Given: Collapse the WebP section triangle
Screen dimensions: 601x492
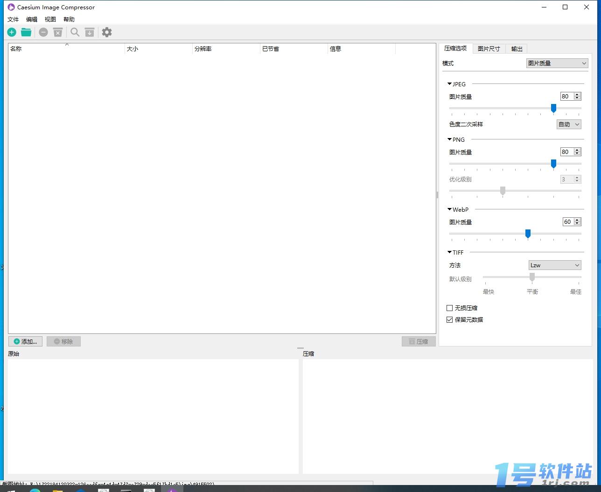Looking at the screenshot, I should coord(449,209).
